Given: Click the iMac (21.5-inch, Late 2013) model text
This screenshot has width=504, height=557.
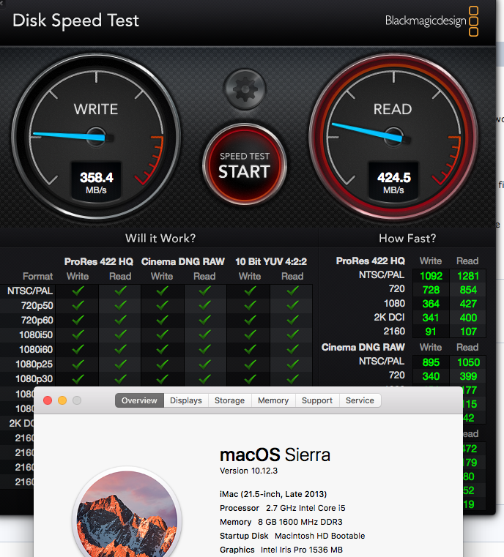Looking at the screenshot, I should click(273, 494).
